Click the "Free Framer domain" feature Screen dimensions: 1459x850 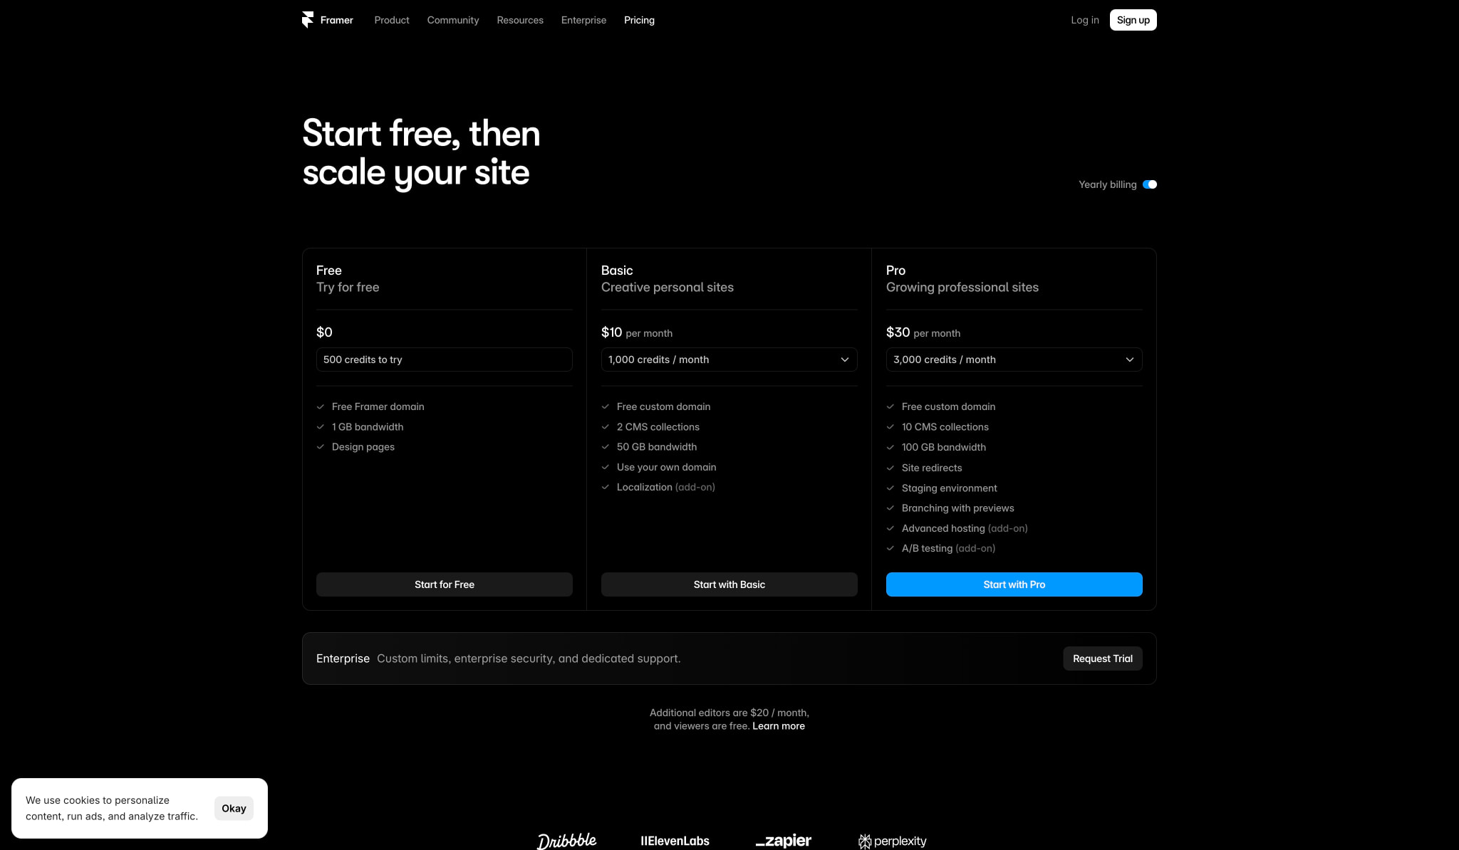(x=378, y=406)
